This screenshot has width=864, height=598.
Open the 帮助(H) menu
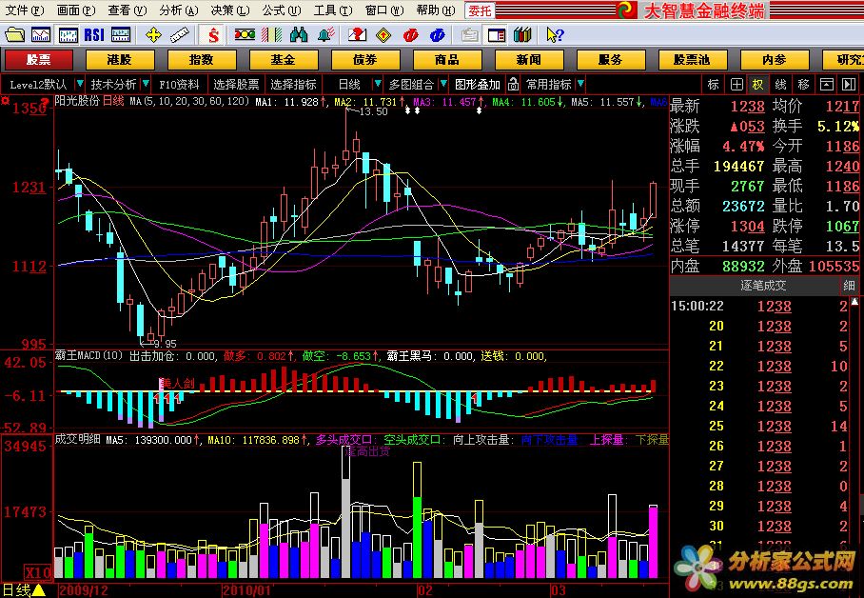(436, 10)
